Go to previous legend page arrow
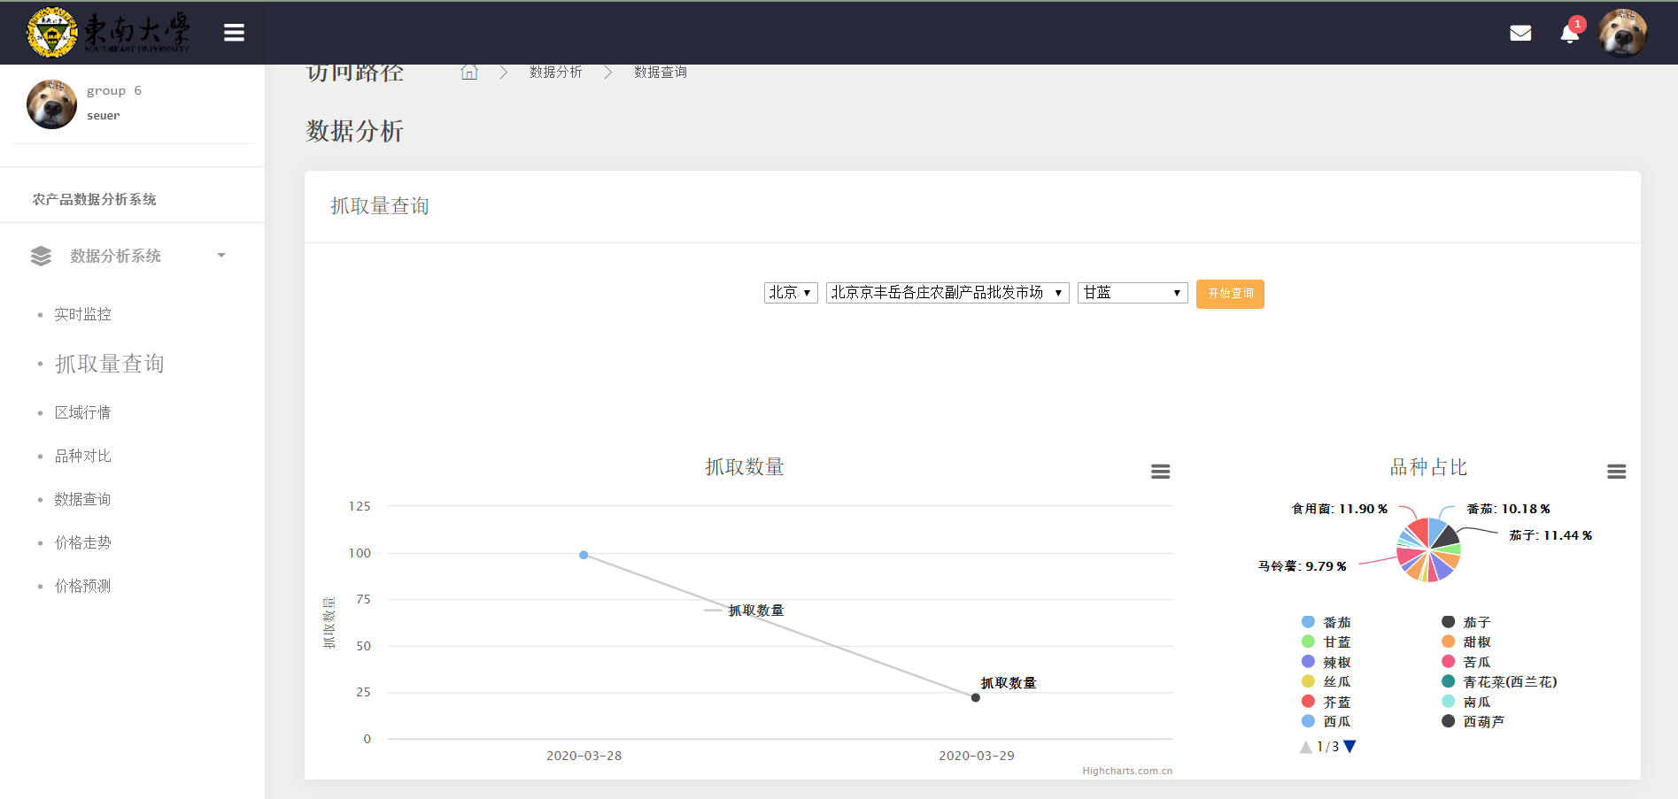Viewport: 1678px width, 799px height. pyautogui.click(x=1305, y=747)
